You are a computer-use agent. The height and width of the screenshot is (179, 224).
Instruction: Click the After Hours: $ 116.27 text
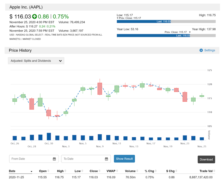point(23,26)
